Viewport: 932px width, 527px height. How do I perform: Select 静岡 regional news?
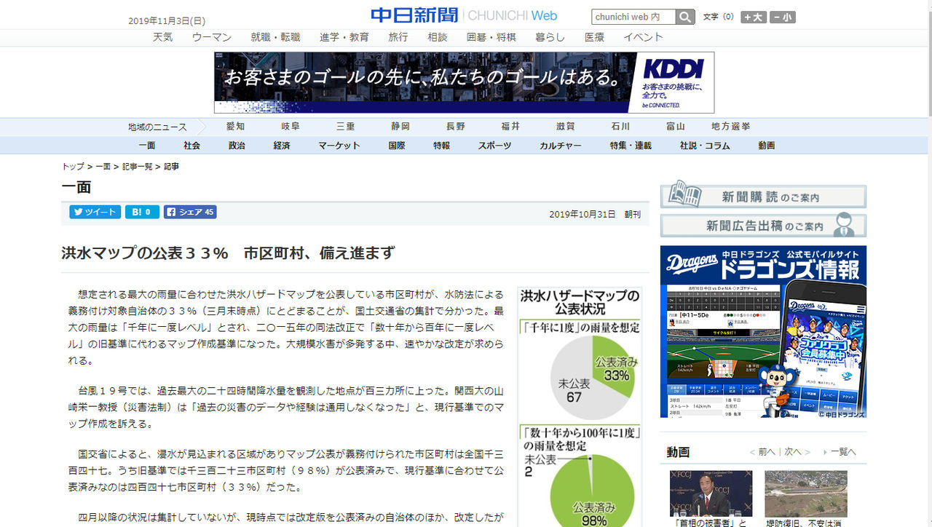coord(400,127)
